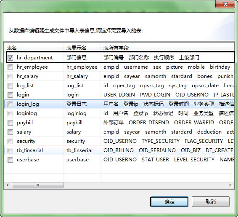238x217 pixels.
Task: Click the ORDER_DTSEND field text
Action: (x=149, y=123)
